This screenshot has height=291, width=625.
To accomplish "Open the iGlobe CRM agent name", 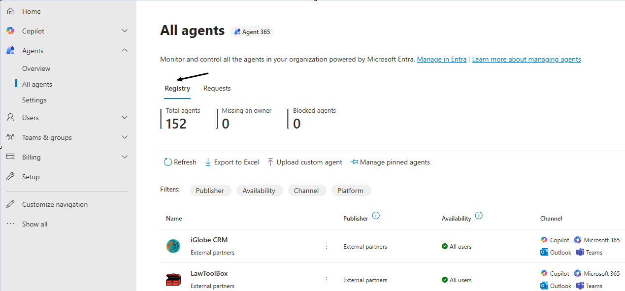I will click(x=209, y=240).
